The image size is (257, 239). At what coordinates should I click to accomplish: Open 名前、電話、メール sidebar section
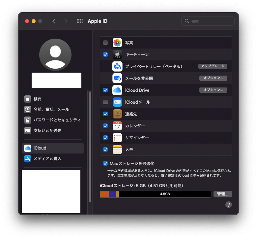click(x=53, y=109)
